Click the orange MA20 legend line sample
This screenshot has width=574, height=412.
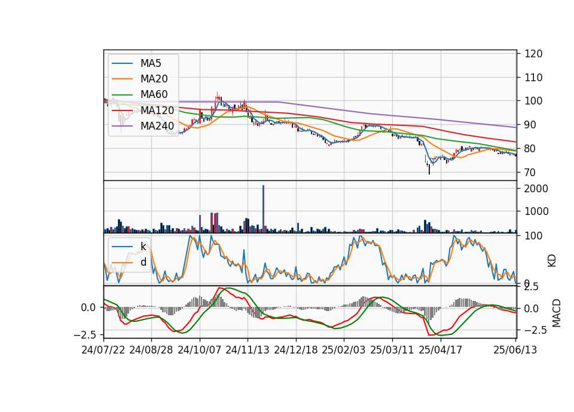(122, 79)
